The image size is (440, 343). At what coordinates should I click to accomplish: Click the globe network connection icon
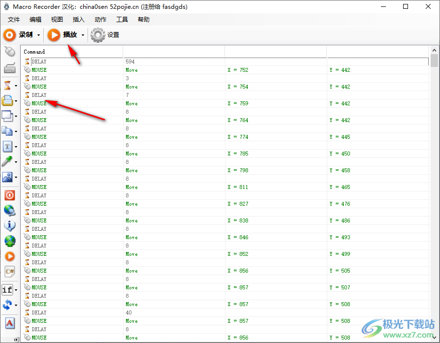(10, 210)
